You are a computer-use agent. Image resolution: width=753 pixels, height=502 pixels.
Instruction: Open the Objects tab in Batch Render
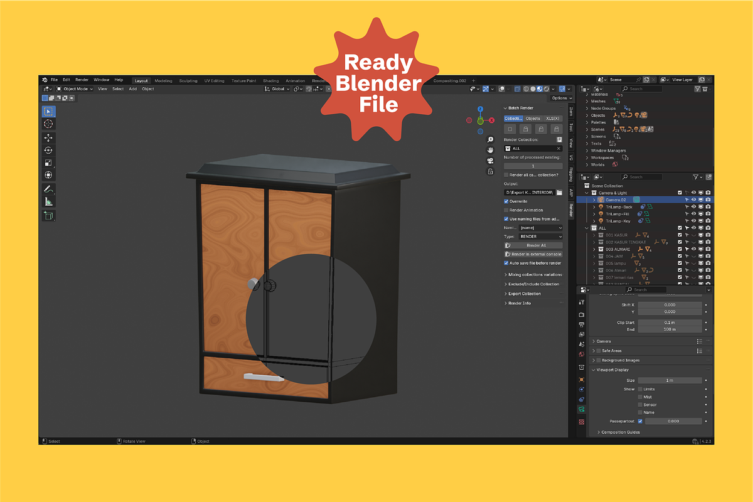coord(533,119)
